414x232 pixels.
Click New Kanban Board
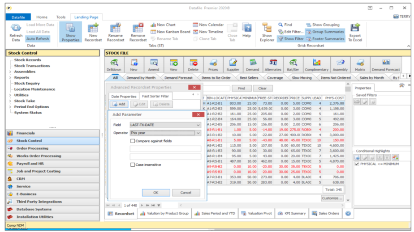click(170, 32)
